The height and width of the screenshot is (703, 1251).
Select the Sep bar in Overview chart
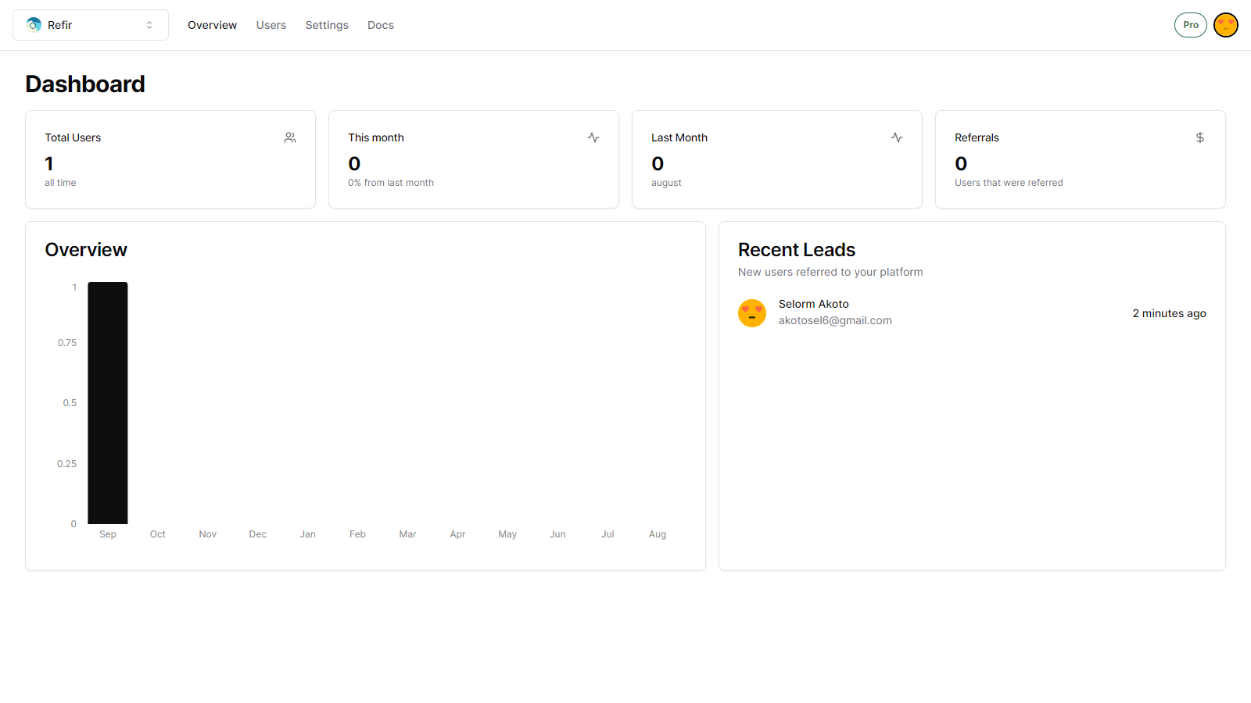(108, 403)
